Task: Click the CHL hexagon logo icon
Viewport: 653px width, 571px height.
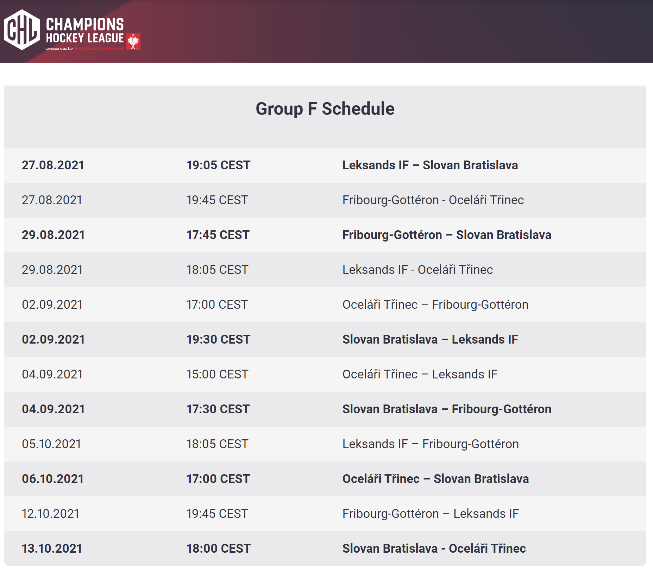Action: [x=22, y=30]
